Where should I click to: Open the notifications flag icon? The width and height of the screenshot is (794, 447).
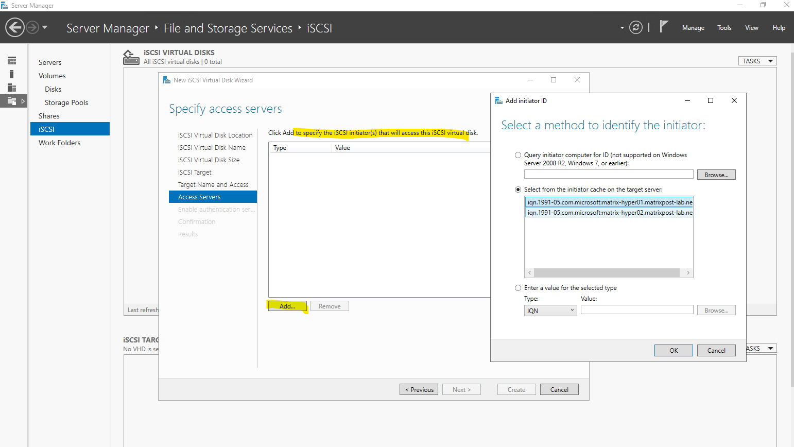664,27
